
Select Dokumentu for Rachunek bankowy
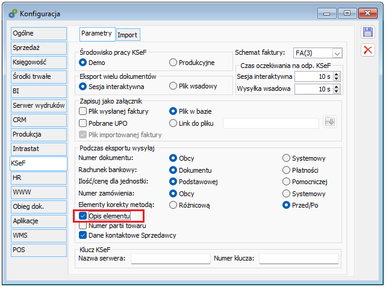pos(173,170)
